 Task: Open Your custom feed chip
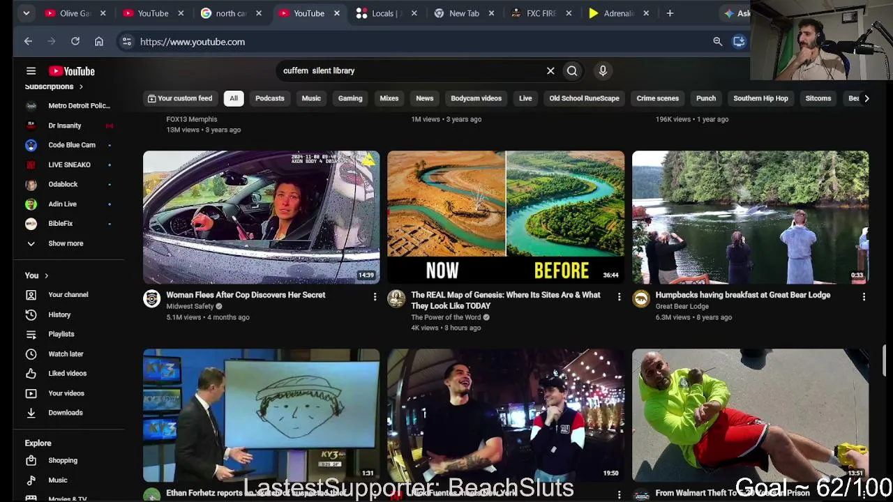(180, 98)
